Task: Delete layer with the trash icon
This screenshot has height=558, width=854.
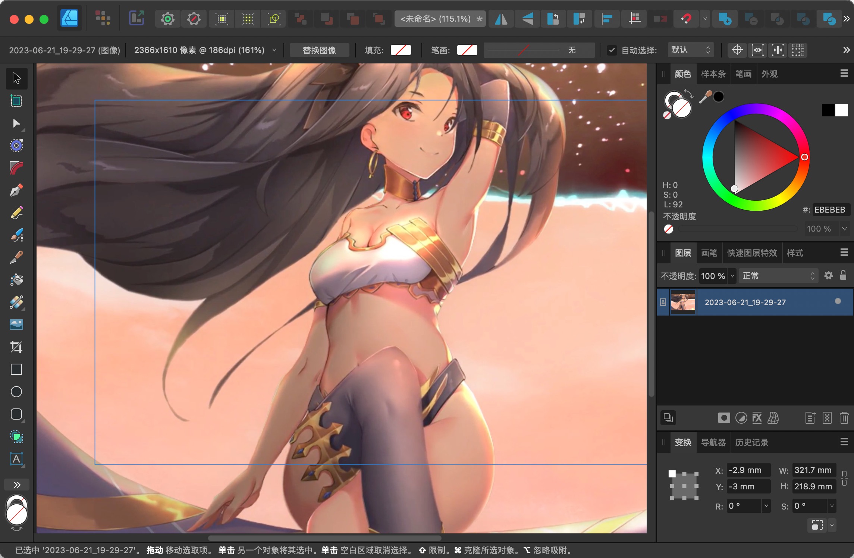Action: [844, 418]
